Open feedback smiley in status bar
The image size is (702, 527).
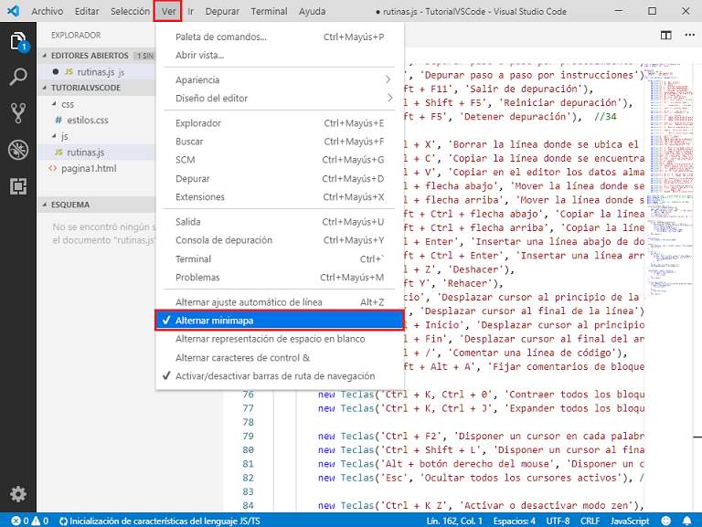click(x=666, y=521)
